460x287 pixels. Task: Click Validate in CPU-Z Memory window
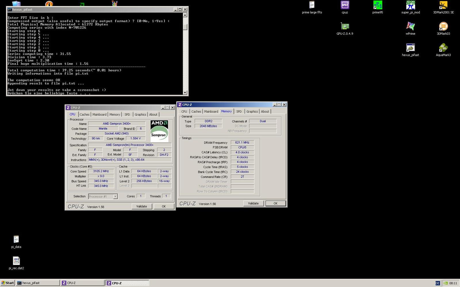pos(253,203)
